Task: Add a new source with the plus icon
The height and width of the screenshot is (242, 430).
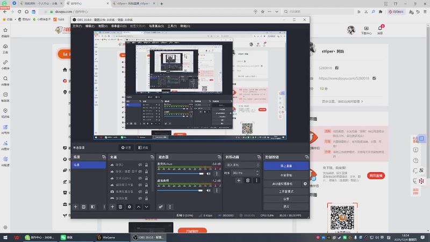Action: 112,207
